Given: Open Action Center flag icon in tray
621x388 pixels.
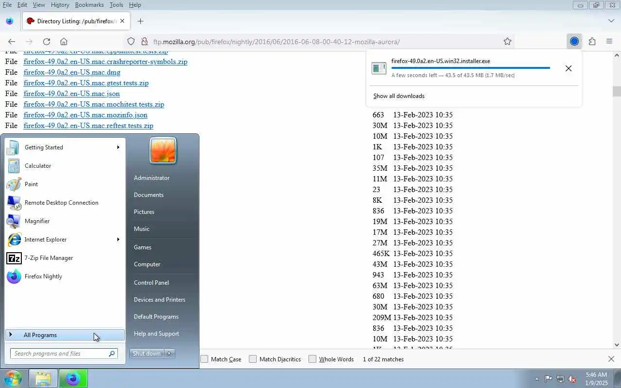Looking at the screenshot, I should click(x=548, y=379).
